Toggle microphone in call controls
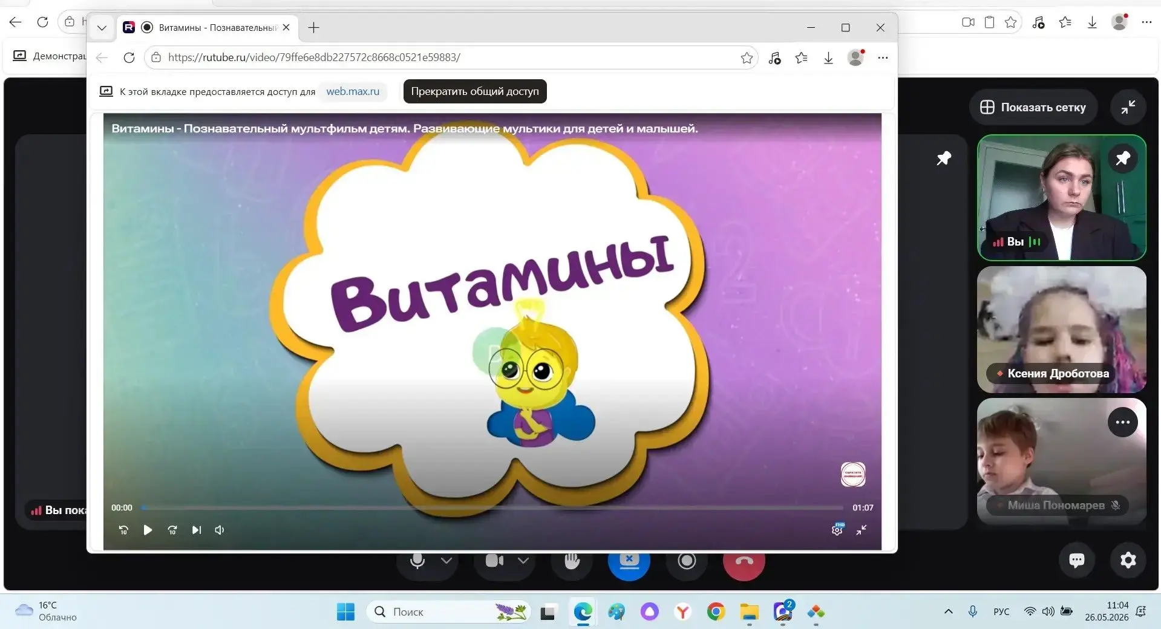Image resolution: width=1161 pixels, height=629 pixels. point(417,561)
